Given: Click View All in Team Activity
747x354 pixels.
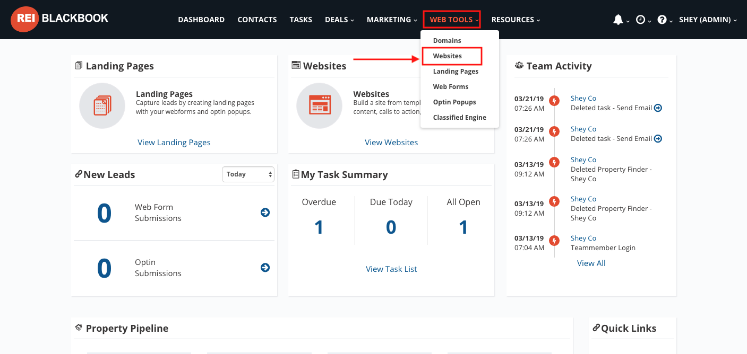Looking at the screenshot, I should coord(591,263).
